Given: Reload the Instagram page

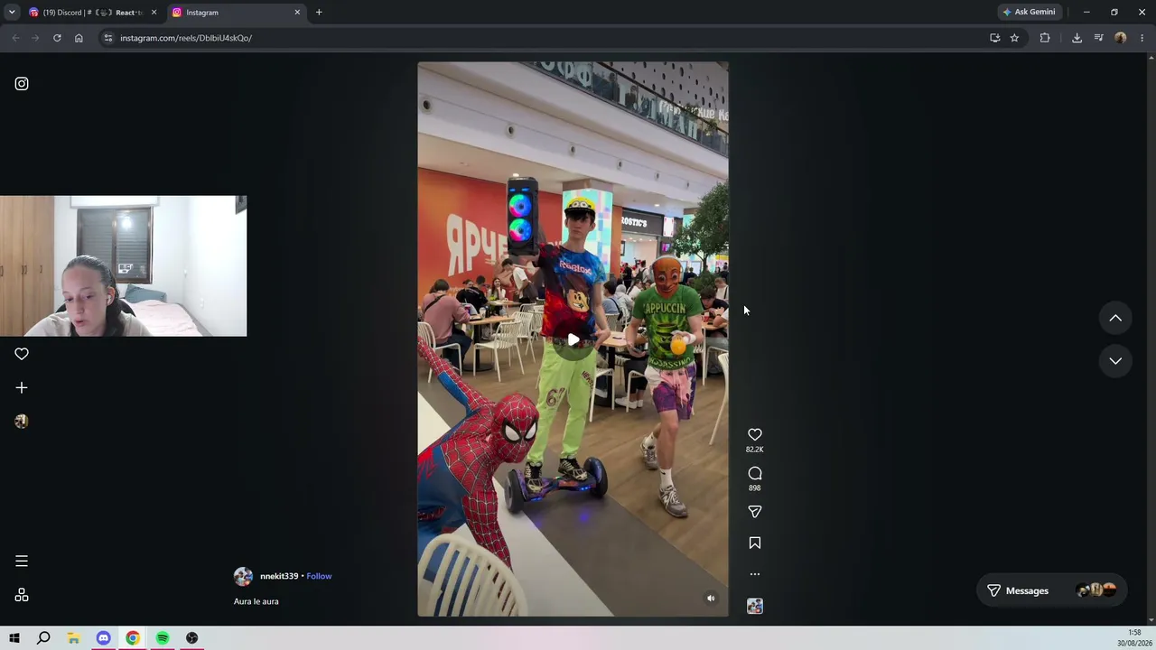Looking at the screenshot, I should coord(57,38).
